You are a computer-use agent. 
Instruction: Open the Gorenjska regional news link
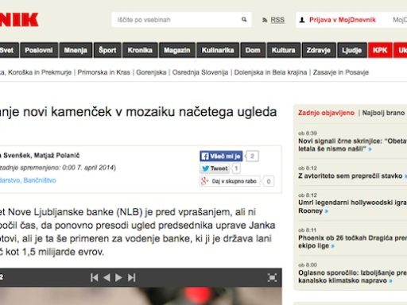(x=151, y=72)
